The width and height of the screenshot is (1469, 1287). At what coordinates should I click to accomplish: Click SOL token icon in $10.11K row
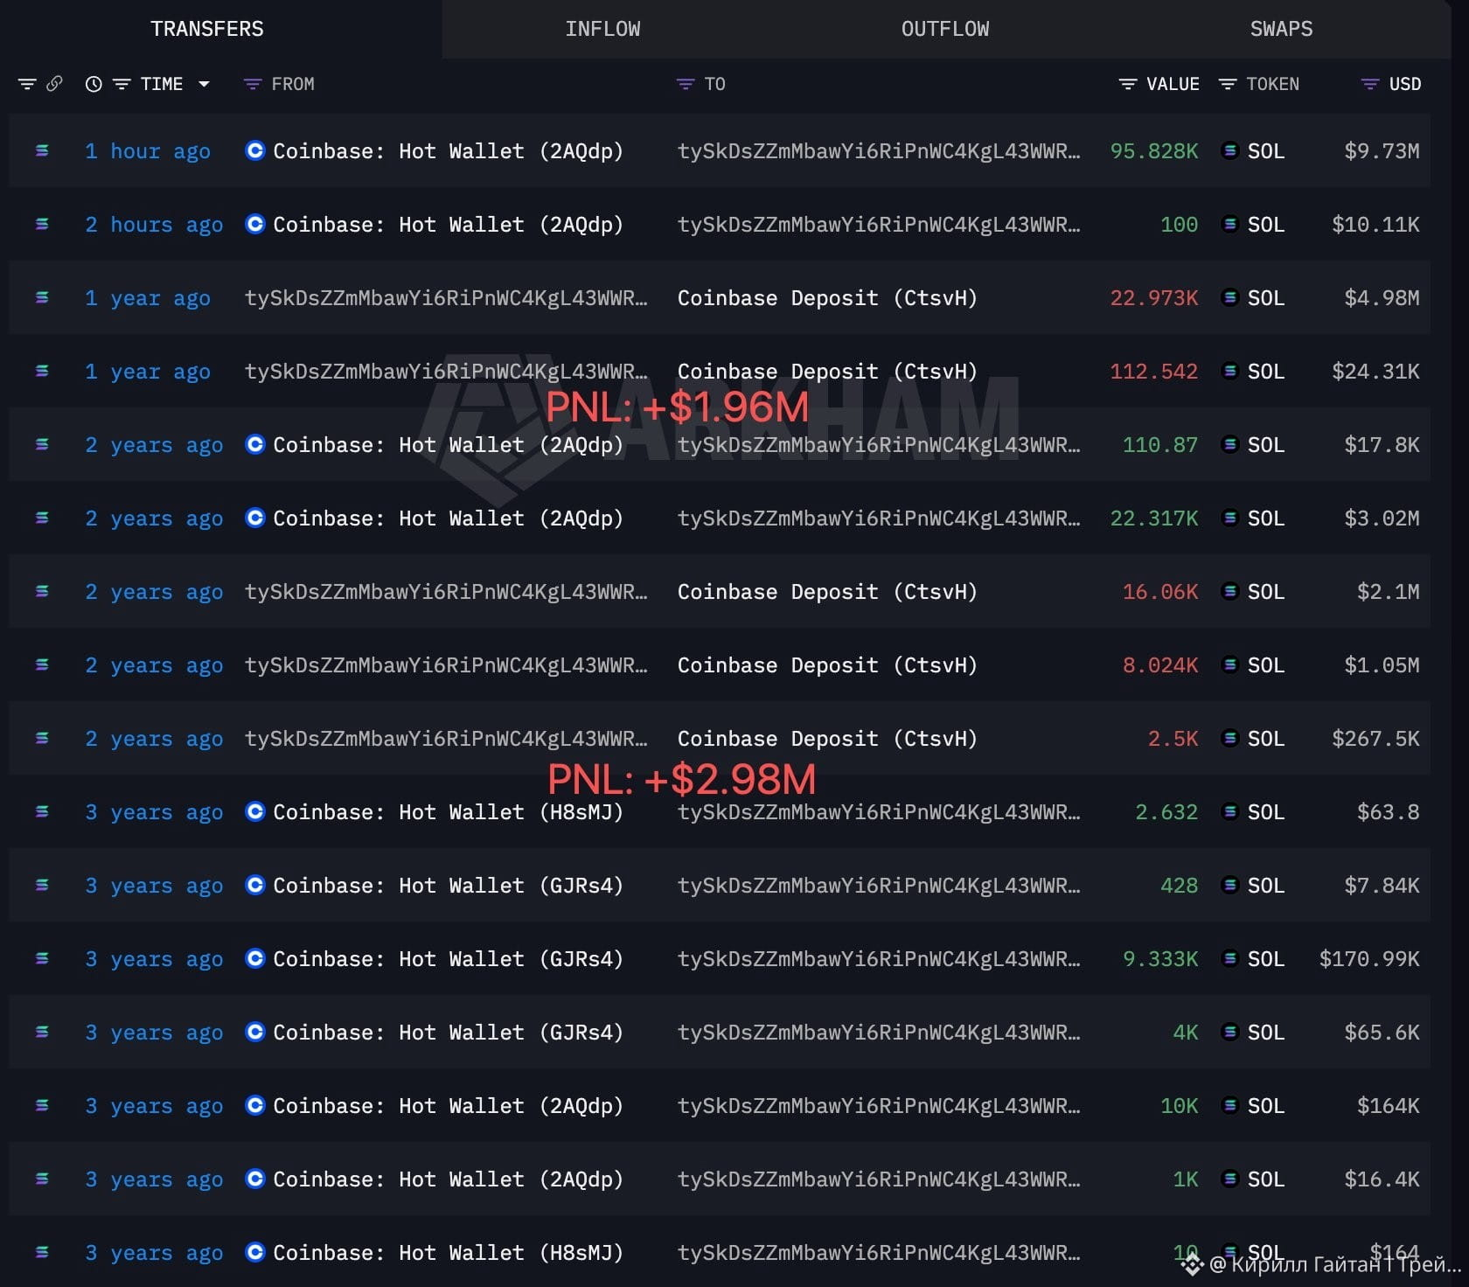[x=1229, y=224]
